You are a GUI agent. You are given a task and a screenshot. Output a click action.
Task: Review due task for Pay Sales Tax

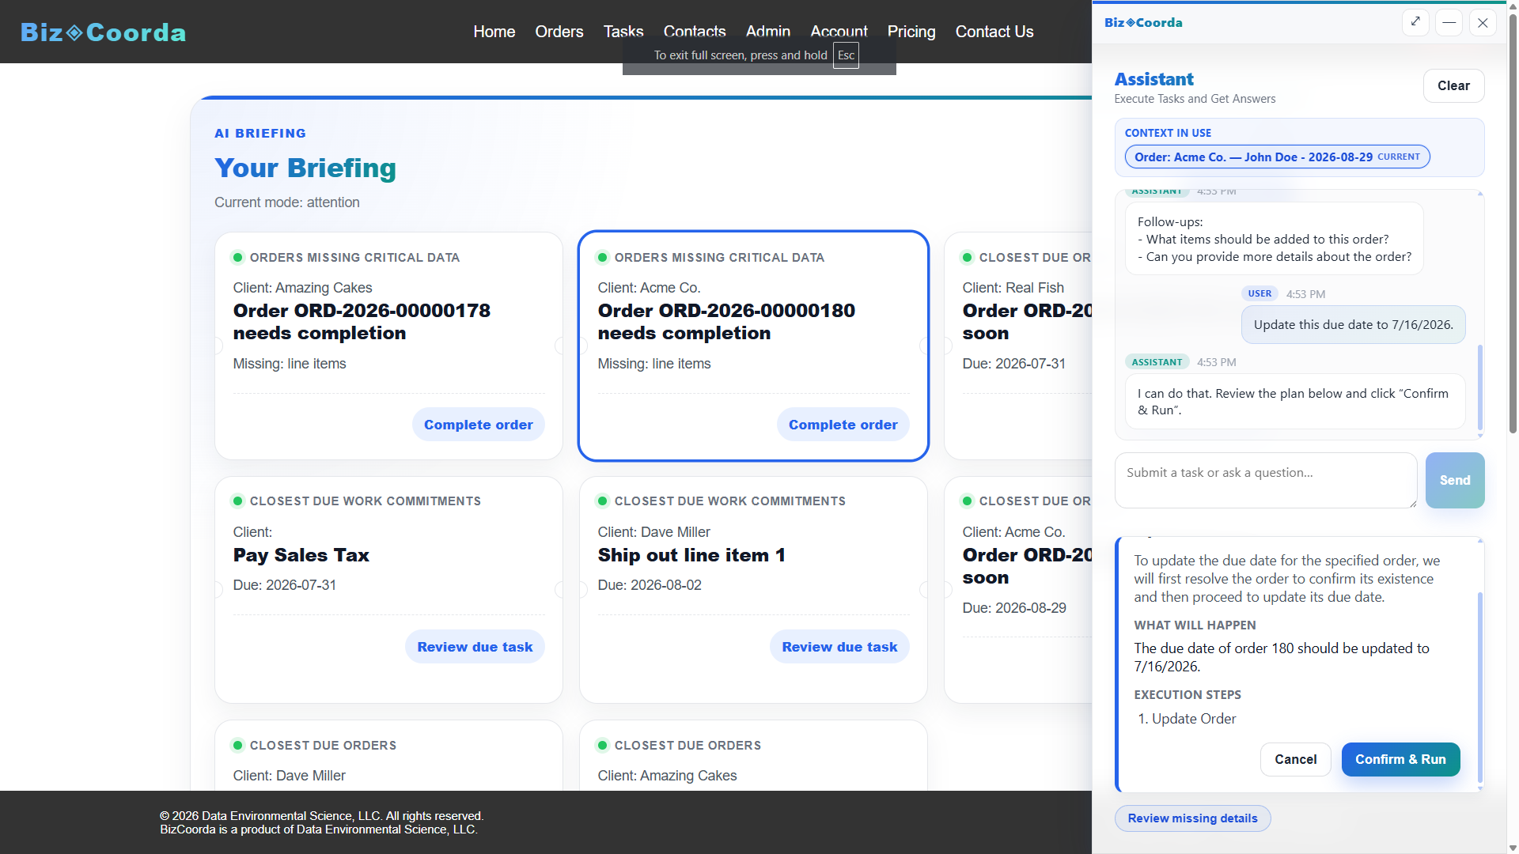click(475, 647)
